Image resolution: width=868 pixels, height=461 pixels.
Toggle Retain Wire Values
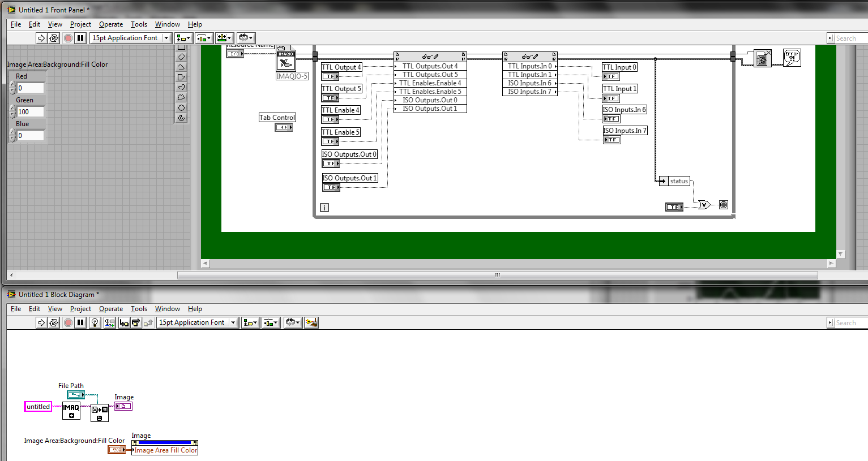pos(110,322)
